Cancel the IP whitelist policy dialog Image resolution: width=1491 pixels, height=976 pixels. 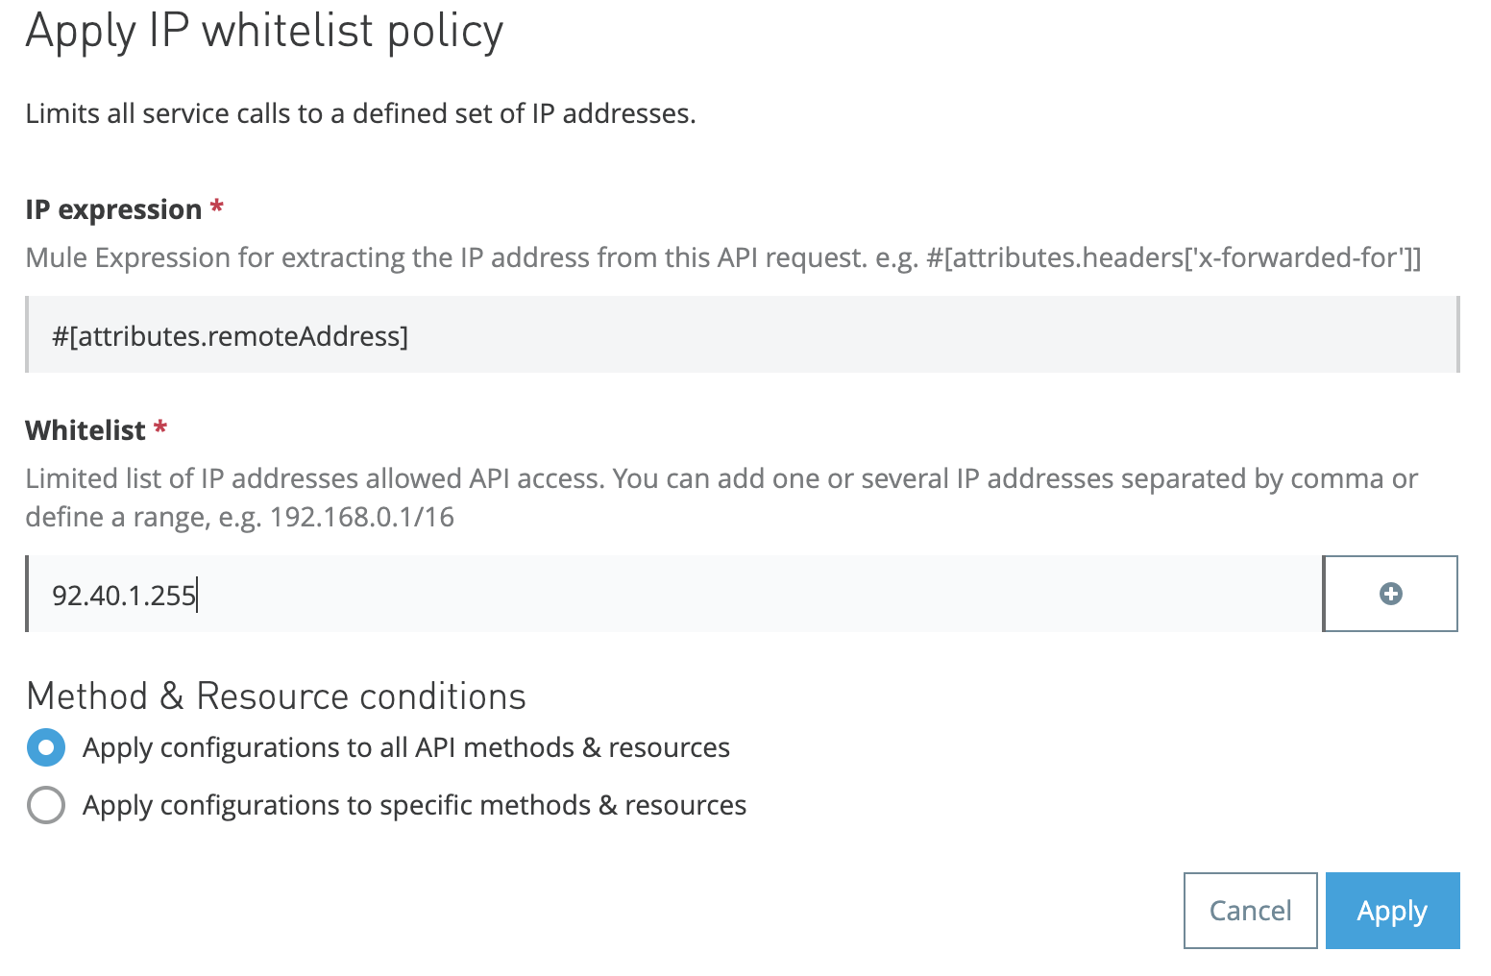pyautogui.click(x=1250, y=911)
